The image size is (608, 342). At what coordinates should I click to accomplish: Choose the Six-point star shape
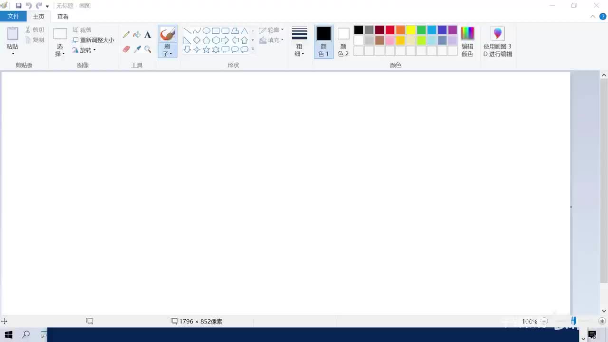(x=216, y=49)
